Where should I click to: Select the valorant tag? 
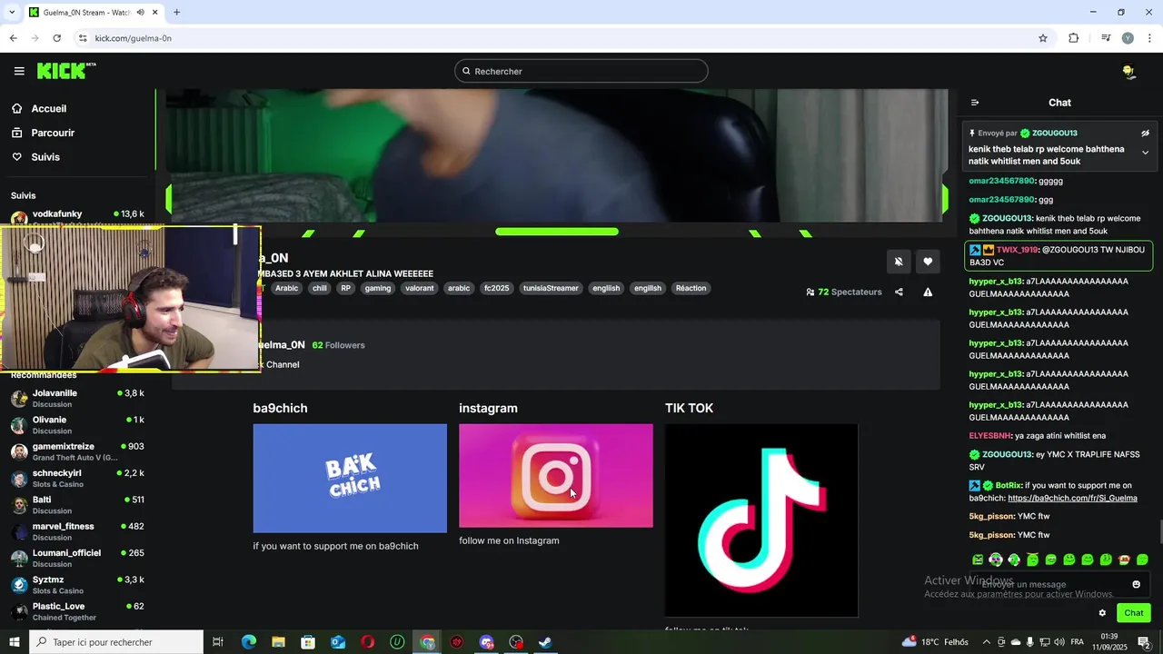420,288
